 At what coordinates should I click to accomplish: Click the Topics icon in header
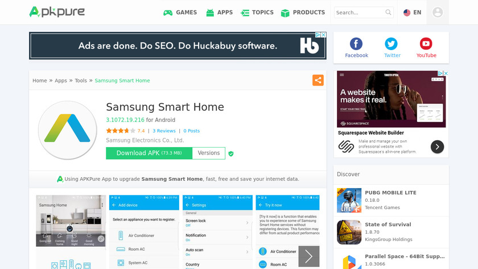pyautogui.click(x=245, y=13)
